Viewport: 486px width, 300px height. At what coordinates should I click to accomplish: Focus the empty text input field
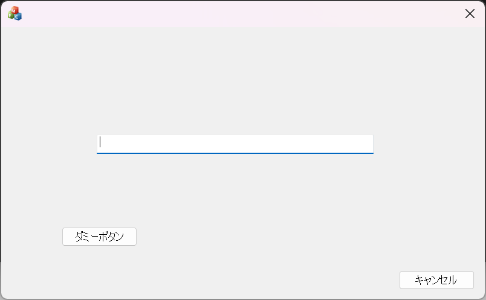(x=235, y=144)
